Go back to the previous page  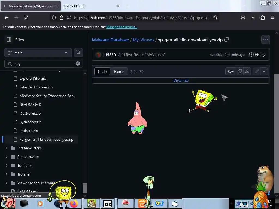click(7, 18)
